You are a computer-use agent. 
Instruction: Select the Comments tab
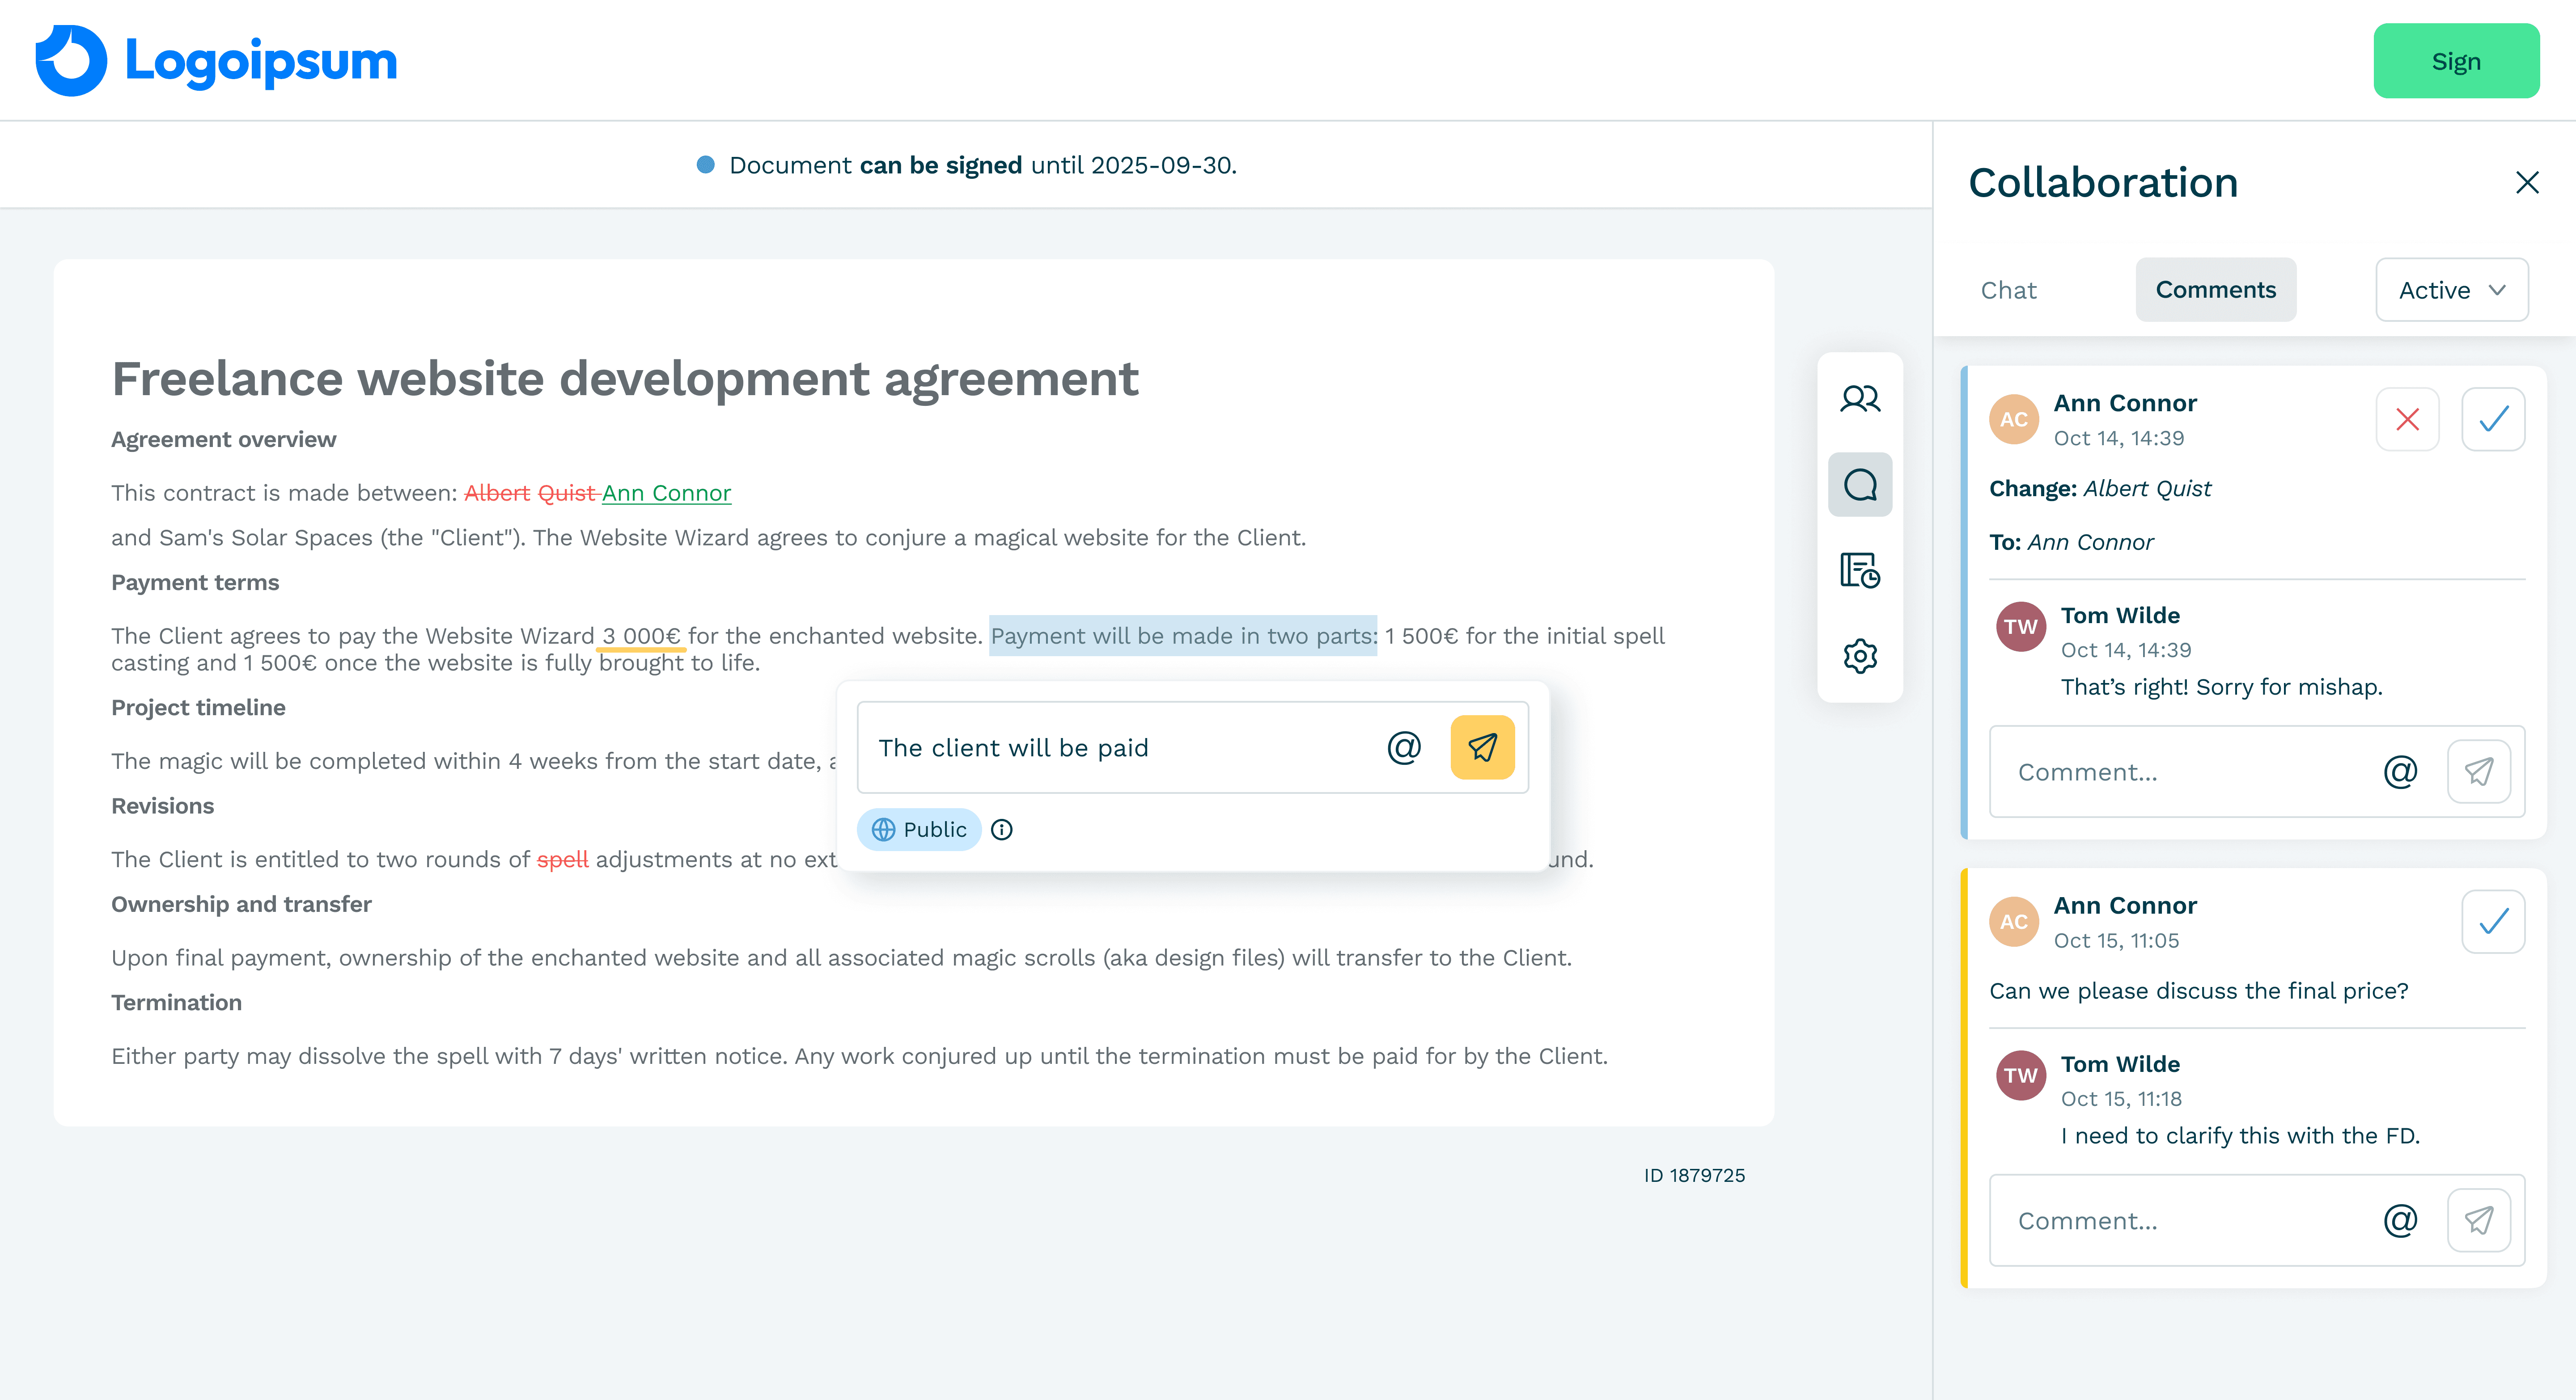[2215, 290]
